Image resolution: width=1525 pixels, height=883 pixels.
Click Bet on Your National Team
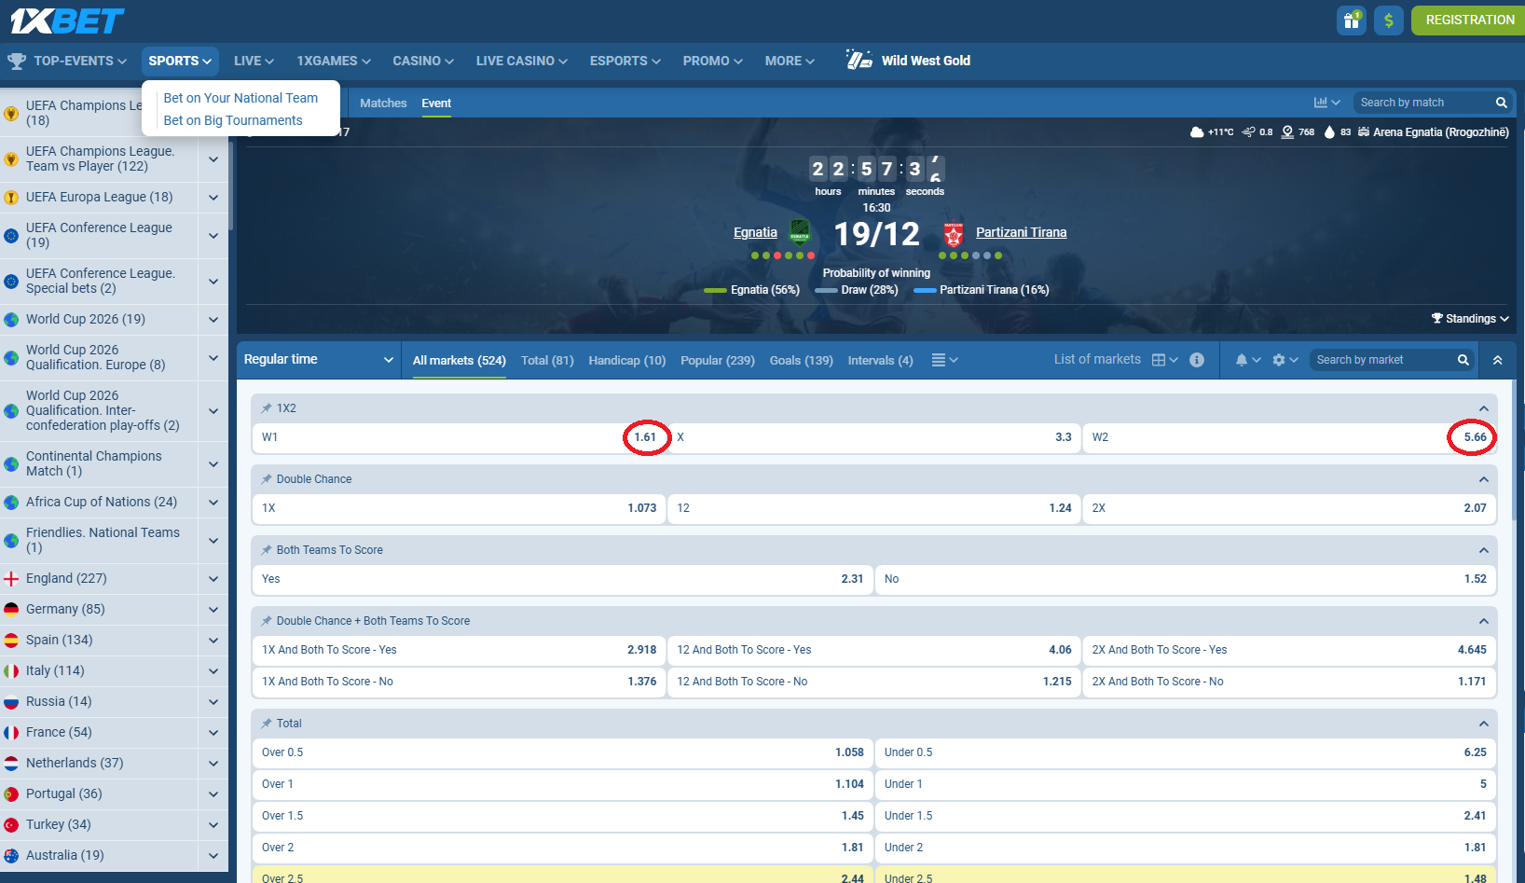(x=240, y=97)
